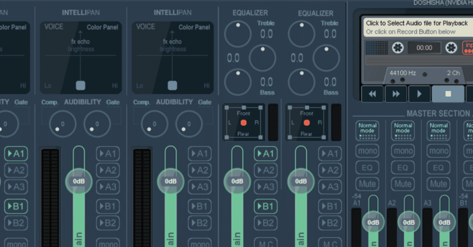Viewport: 473px width, 247px height.
Task: Click the 2 Ch channel count label
Action: click(453, 73)
